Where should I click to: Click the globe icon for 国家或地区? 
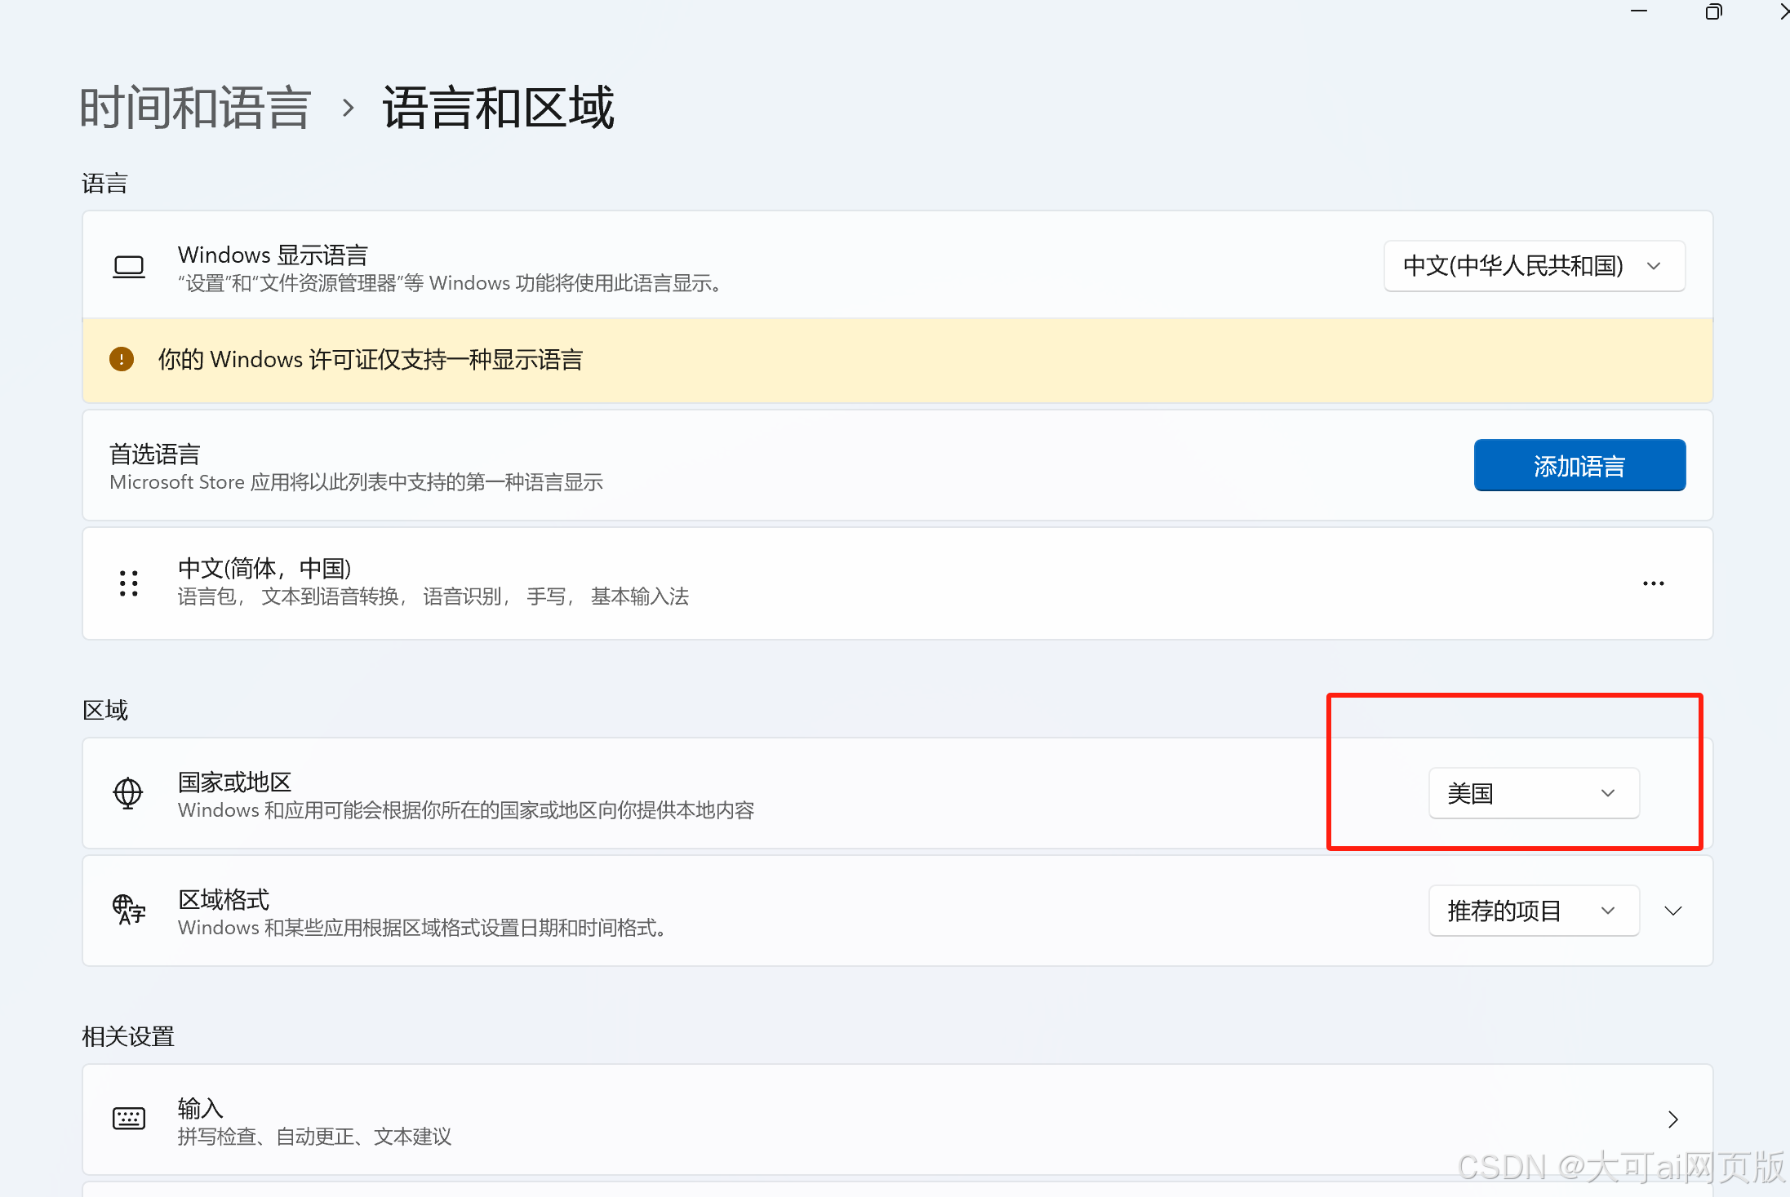click(128, 793)
